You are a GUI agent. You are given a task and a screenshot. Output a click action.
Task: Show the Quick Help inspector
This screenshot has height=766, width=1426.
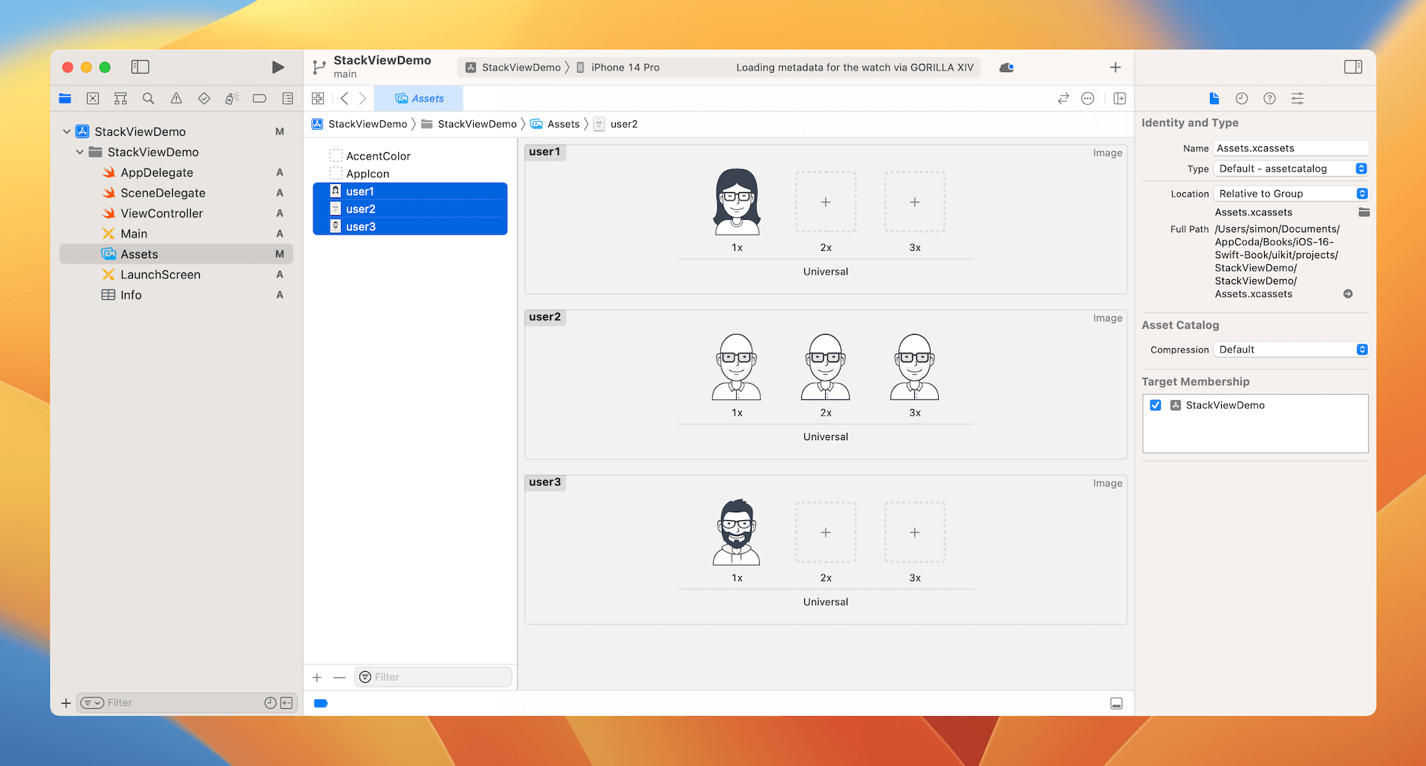pyautogui.click(x=1269, y=99)
